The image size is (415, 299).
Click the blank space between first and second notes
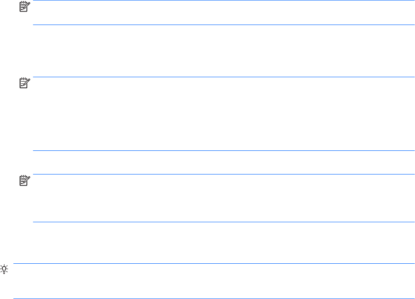pyautogui.click(x=223, y=51)
